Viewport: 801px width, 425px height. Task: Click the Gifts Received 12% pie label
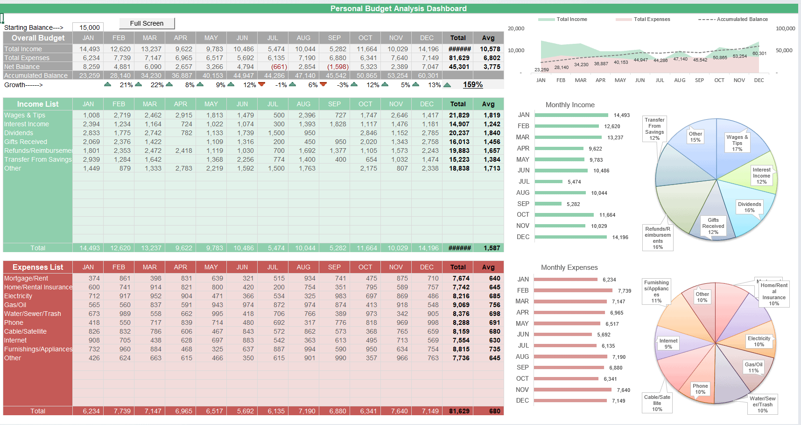point(713,226)
